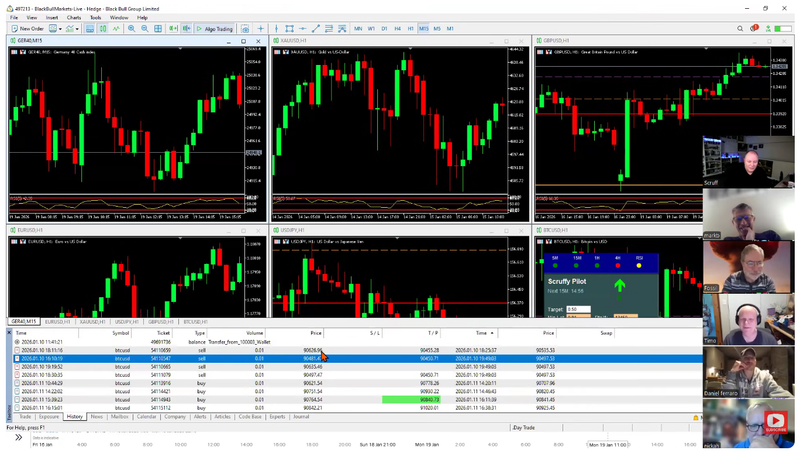Select the trendline drawing tool
800x457 pixels.
click(x=316, y=29)
